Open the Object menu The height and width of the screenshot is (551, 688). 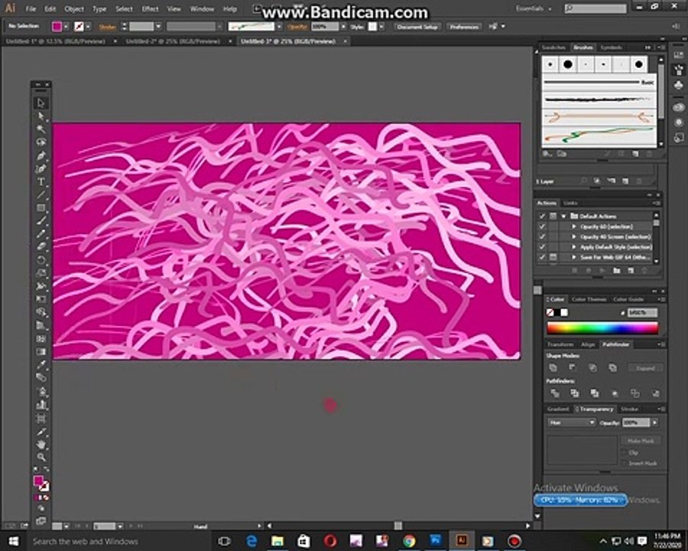coord(74,8)
